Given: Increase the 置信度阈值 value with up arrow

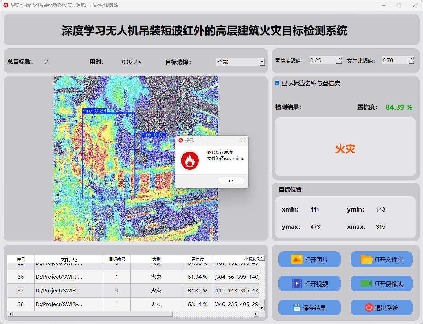Looking at the screenshot, I should (x=339, y=58).
